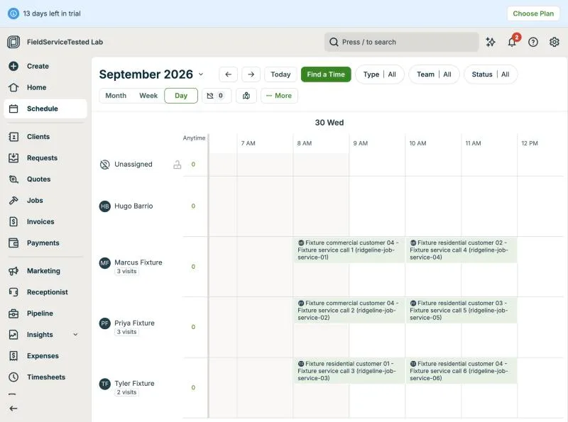Switch to Month view

coord(116,96)
